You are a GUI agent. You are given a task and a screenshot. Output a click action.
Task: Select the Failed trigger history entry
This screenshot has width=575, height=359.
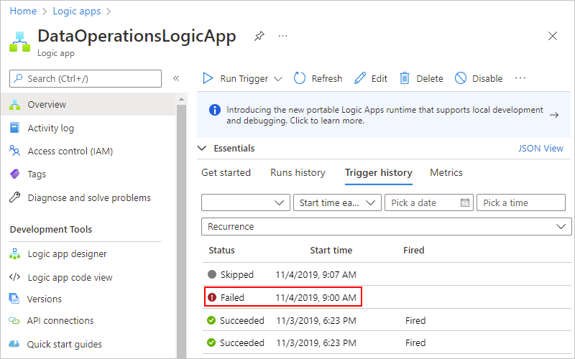pyautogui.click(x=282, y=297)
